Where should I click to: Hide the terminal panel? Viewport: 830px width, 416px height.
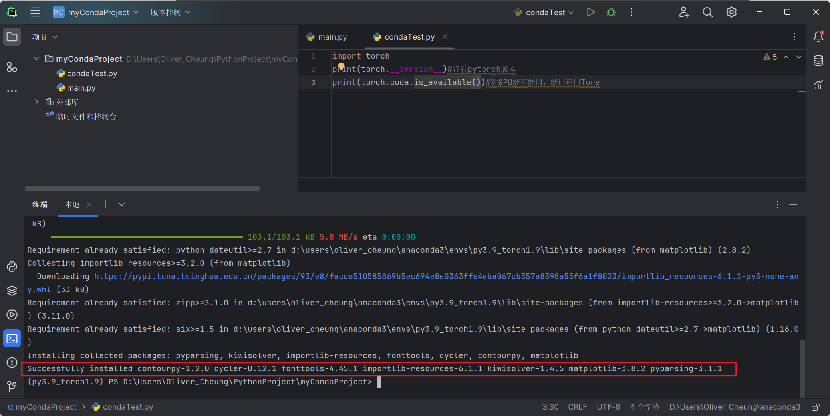(793, 204)
